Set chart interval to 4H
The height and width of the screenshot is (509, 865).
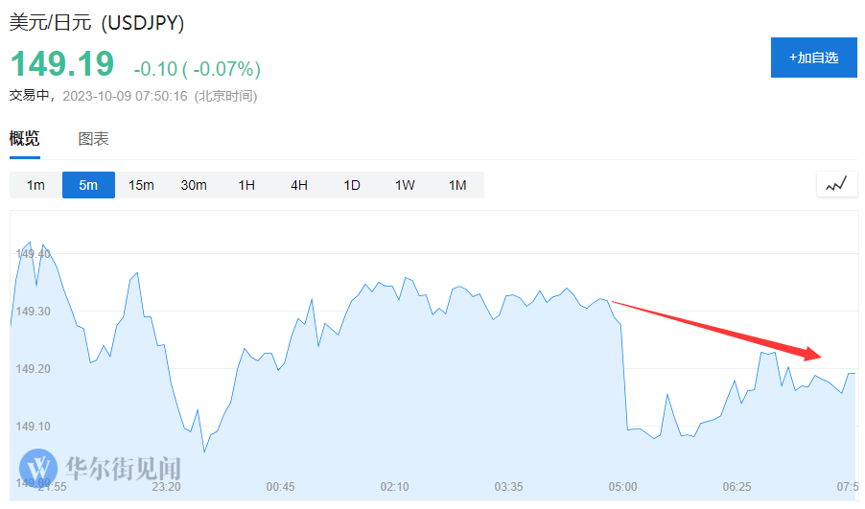point(299,185)
